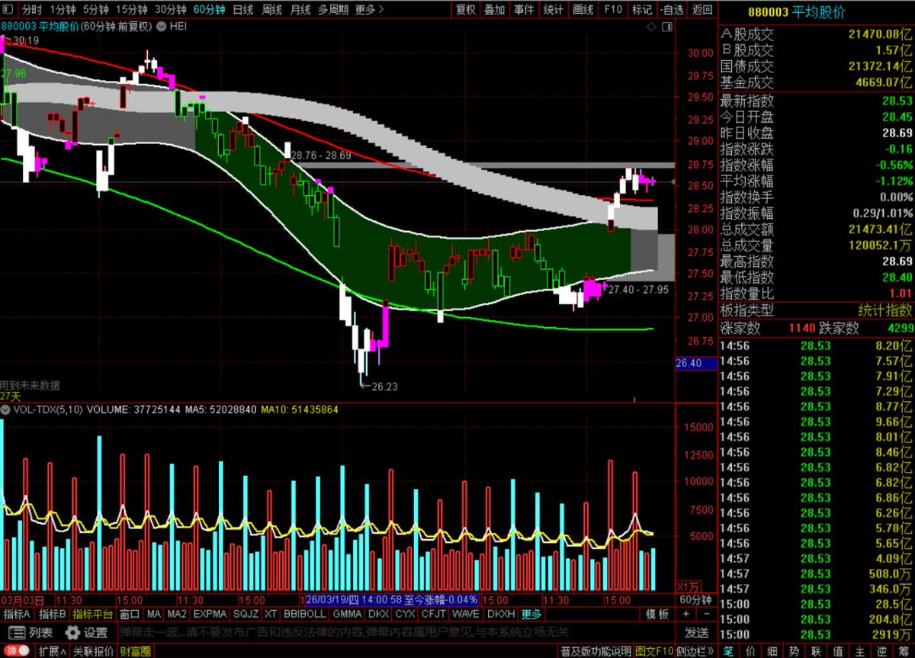Open 指标A indicator group
The height and width of the screenshot is (658, 915).
pyautogui.click(x=17, y=615)
